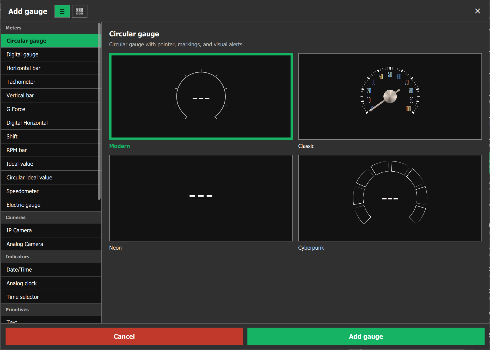Screen dimensions: 490x350
Task: Select Analog clock indicator
Action: point(51,283)
